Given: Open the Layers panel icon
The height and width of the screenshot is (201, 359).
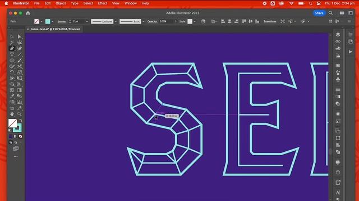Looking at the screenshot, I should 338,35.
